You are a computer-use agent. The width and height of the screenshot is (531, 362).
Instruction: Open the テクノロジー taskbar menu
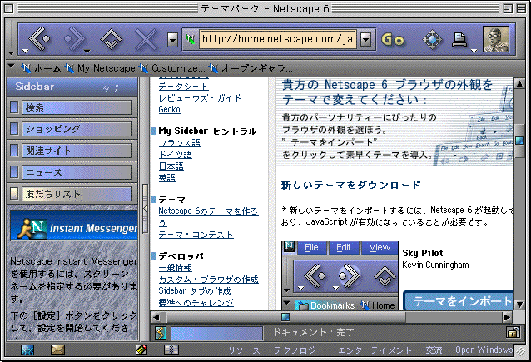pos(298,350)
